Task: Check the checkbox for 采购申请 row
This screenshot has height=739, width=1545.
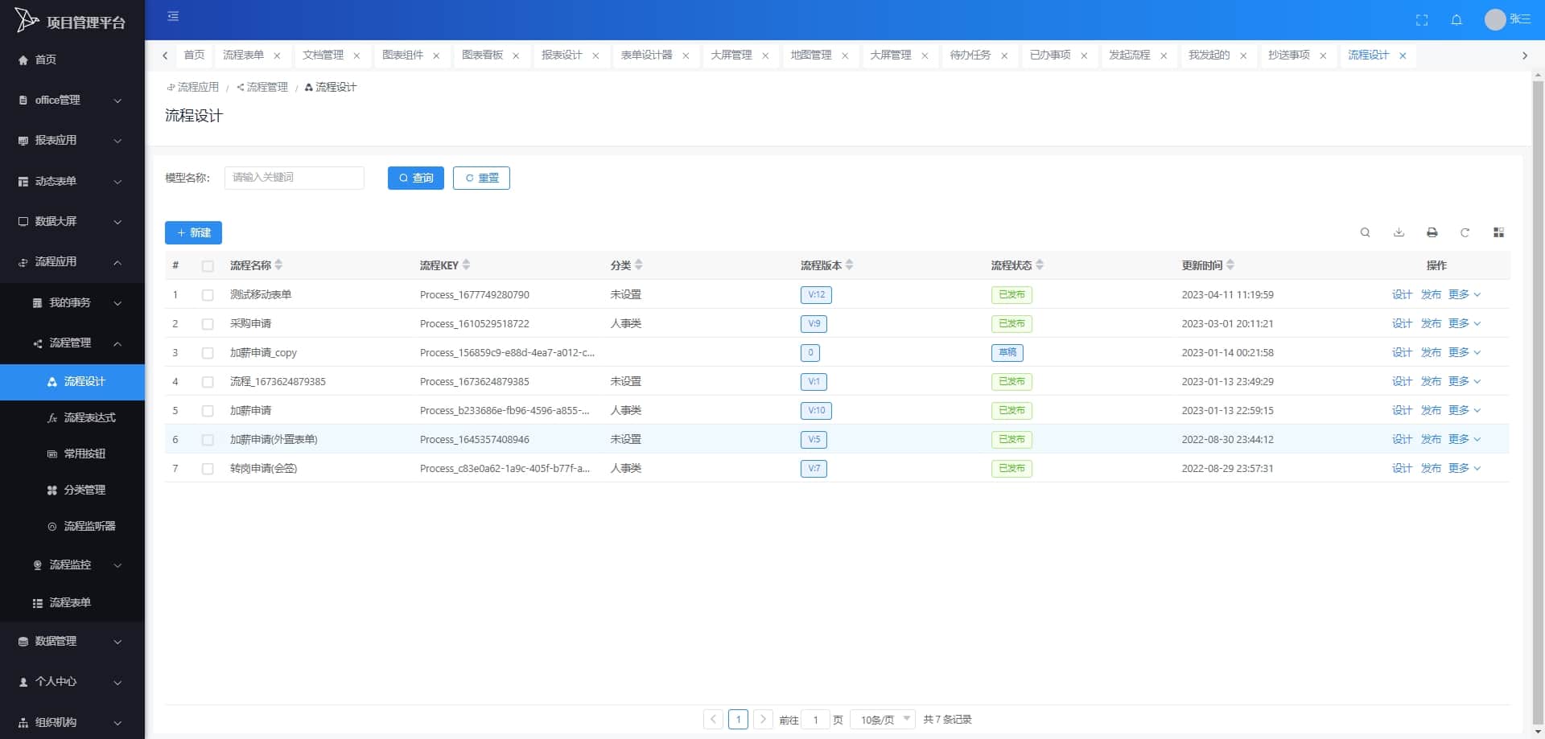Action: 208,324
